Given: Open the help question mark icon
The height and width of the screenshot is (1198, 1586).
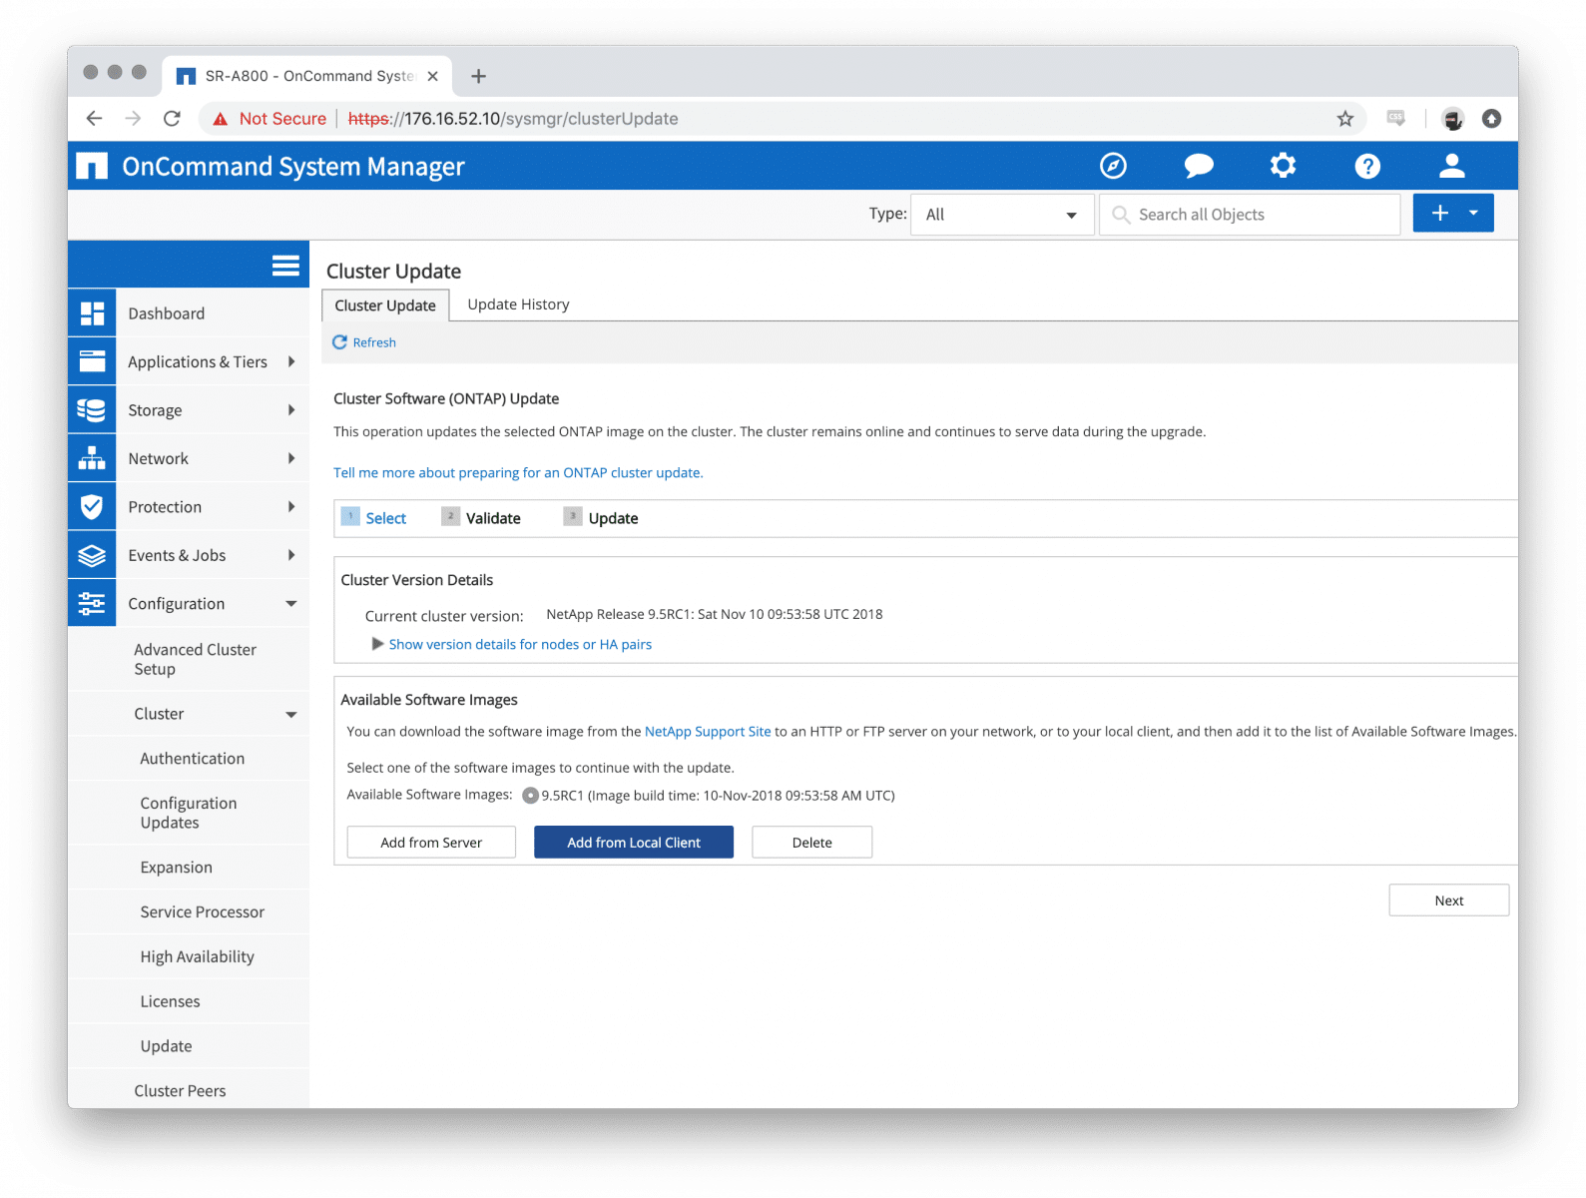Looking at the screenshot, I should point(1367,166).
